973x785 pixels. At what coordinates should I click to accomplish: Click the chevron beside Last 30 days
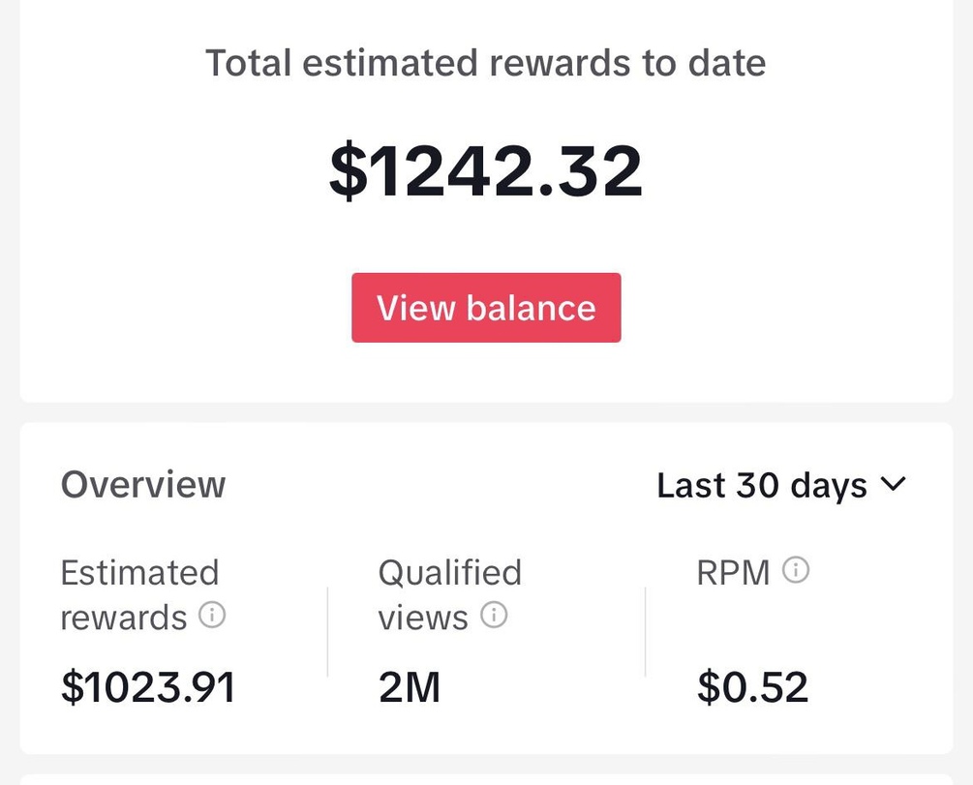coord(894,483)
